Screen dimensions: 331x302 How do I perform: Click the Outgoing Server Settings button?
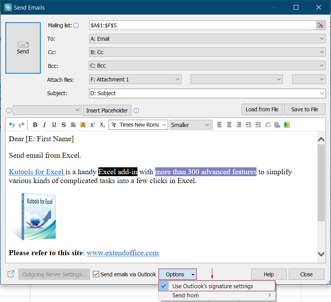[54, 274]
